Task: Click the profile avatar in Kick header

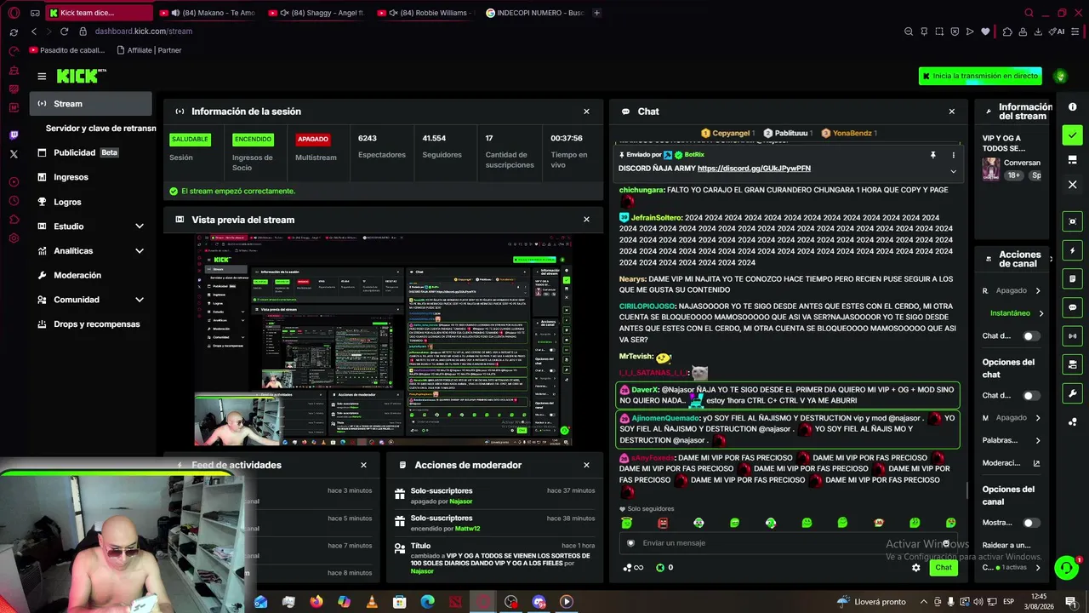Action: tap(1060, 76)
